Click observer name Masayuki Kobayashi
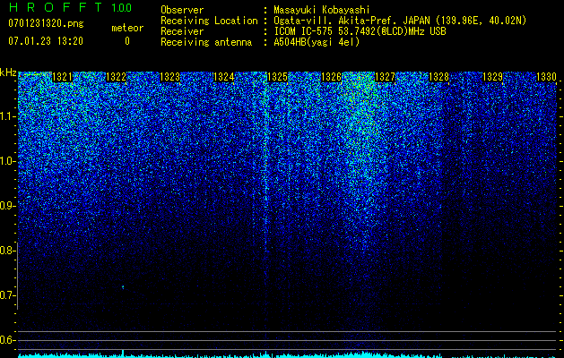Screen dimensions: 564x358 tap(322, 10)
